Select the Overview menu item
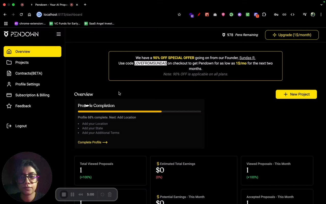The image size is (326, 204). coord(32,52)
